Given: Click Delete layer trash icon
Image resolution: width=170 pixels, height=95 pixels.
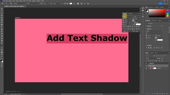Looking at the screenshot, I should click(x=167, y=94).
